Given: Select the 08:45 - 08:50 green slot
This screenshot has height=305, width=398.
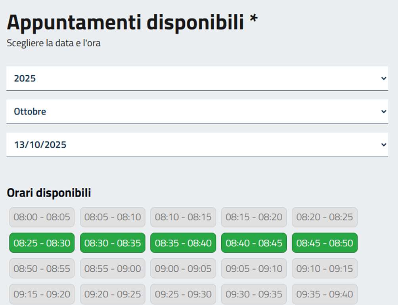Looking at the screenshot, I should 325,243.
